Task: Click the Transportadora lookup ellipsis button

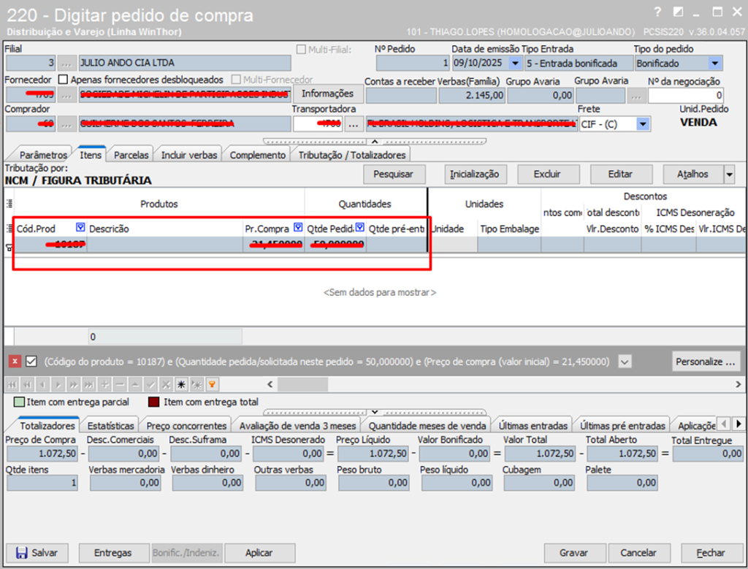Action: coord(354,124)
